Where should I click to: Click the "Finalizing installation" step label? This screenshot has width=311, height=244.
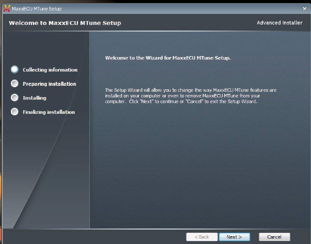point(49,112)
